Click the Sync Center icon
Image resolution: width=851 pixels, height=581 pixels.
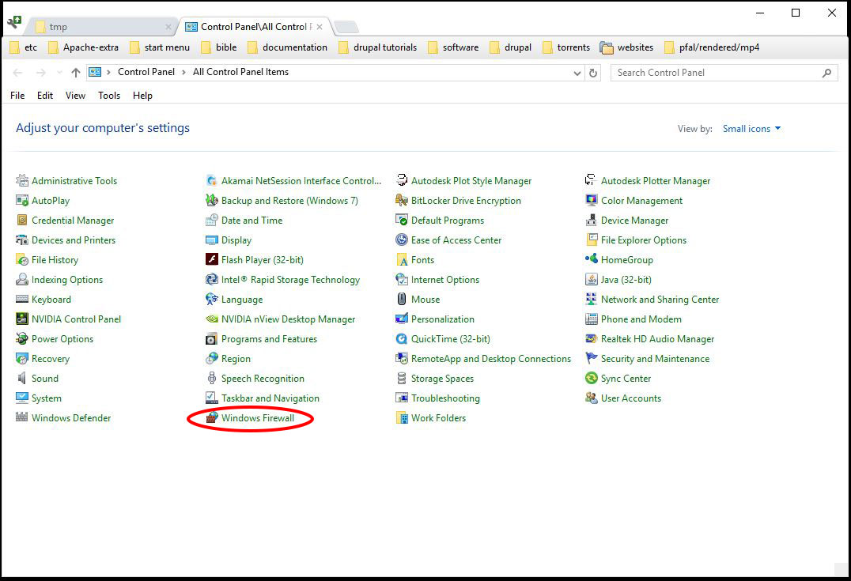[591, 378]
